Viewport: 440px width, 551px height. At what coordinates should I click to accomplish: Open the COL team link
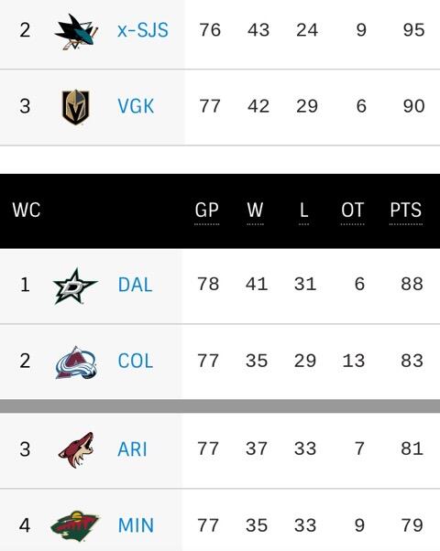(x=136, y=361)
